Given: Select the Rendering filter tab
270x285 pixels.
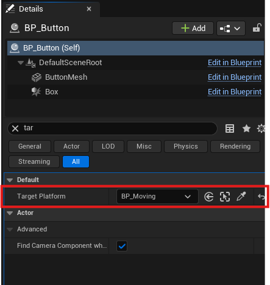Looking at the screenshot, I should click(235, 146).
